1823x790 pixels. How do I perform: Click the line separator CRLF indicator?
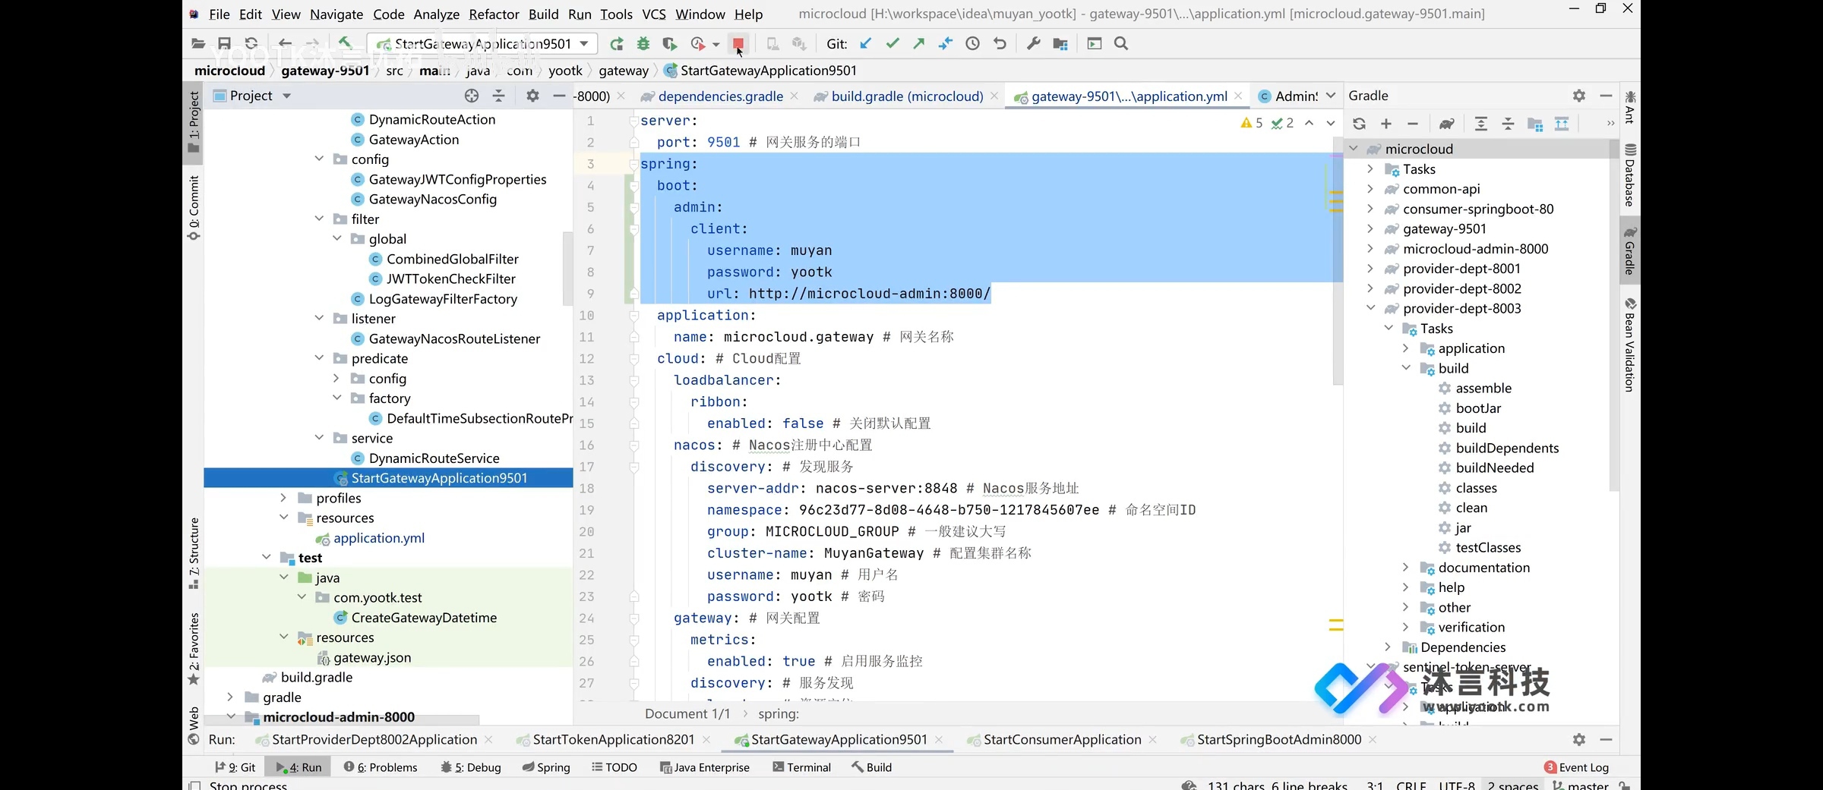pos(1411,785)
